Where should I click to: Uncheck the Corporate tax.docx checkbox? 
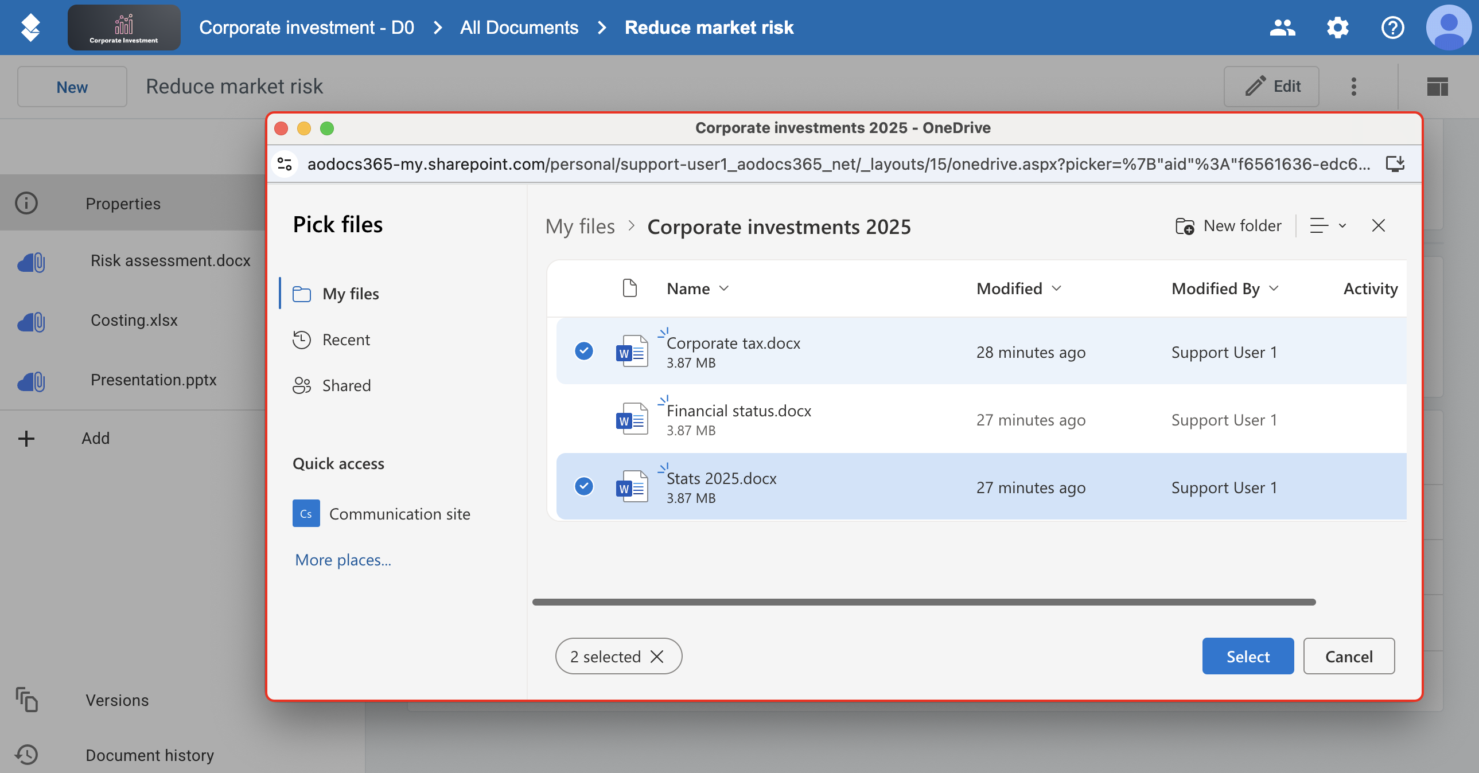[584, 351]
